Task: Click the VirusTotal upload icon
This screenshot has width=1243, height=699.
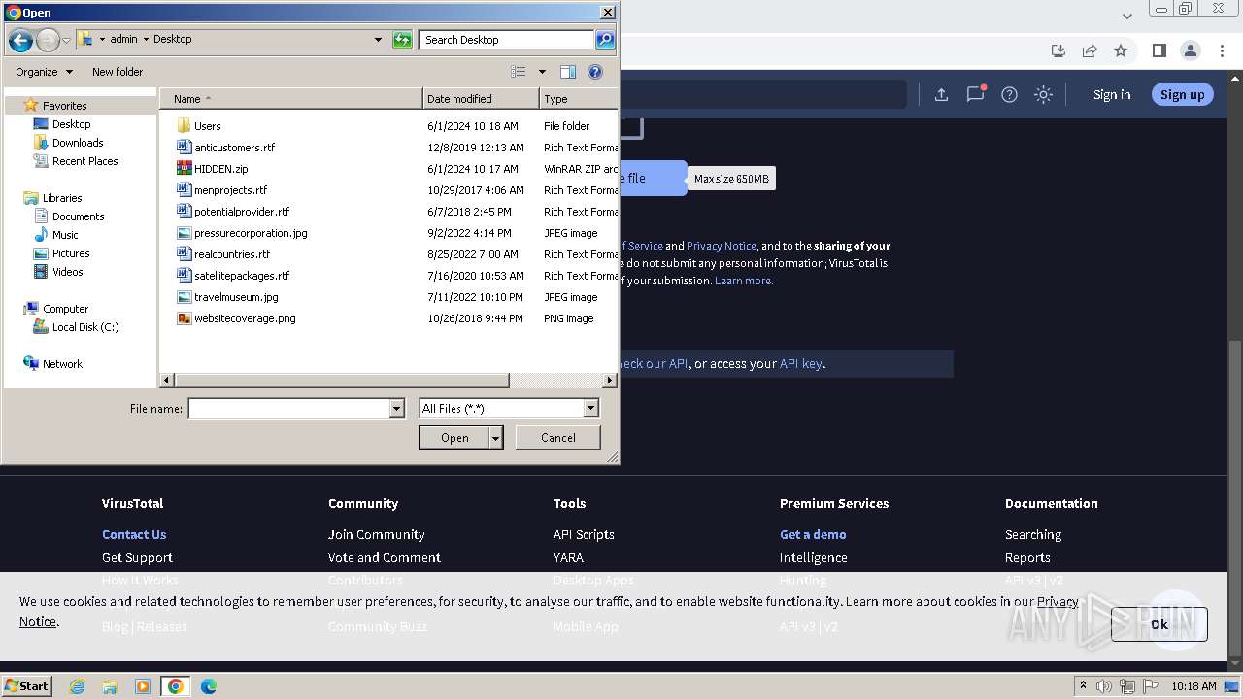Action: coord(941,94)
